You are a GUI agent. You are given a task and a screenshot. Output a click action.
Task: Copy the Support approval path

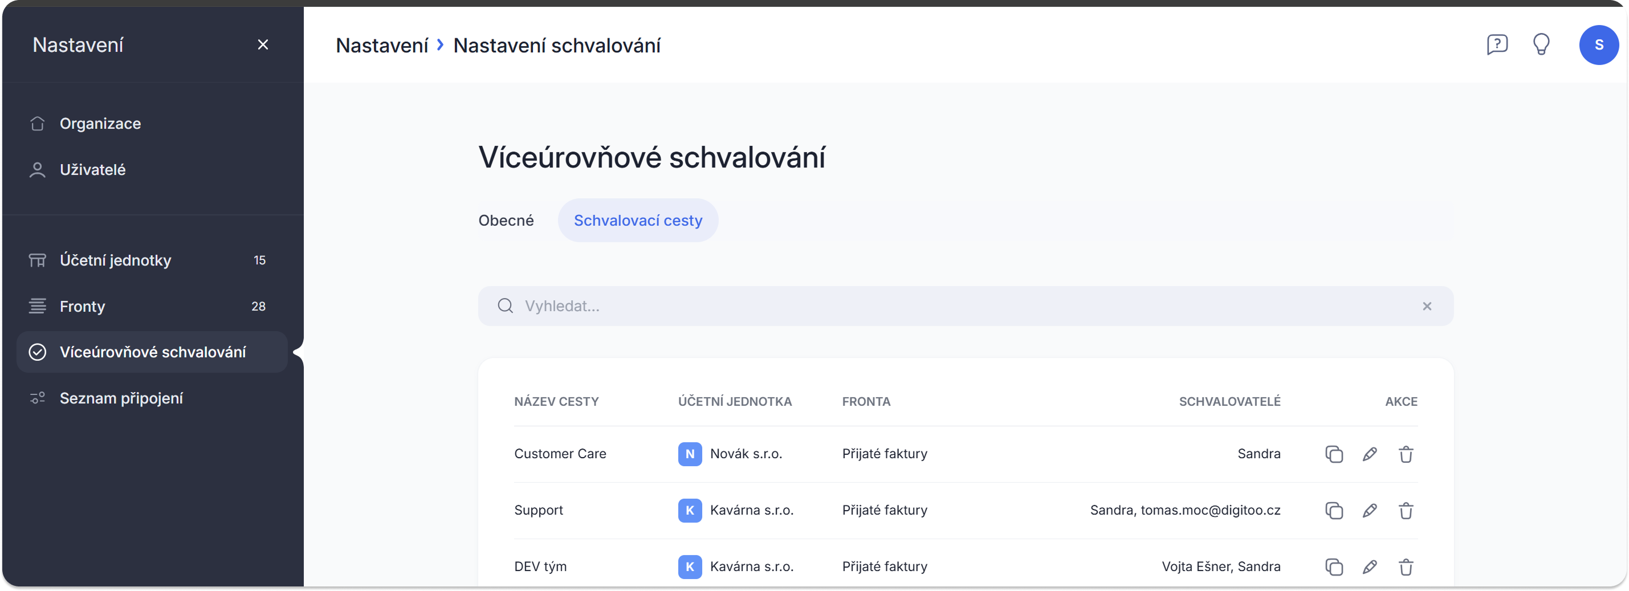(x=1334, y=510)
